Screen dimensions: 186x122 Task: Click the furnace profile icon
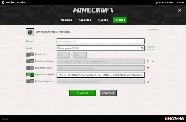point(30,32)
